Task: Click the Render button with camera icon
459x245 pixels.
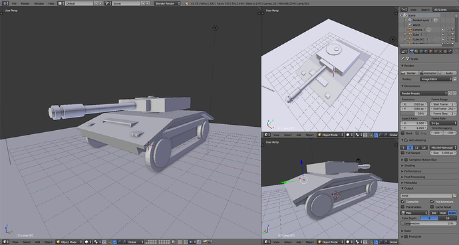Action: coord(409,73)
